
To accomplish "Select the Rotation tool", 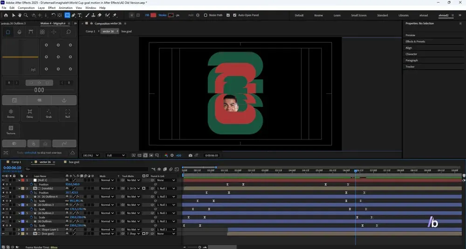I will (x=53, y=15).
